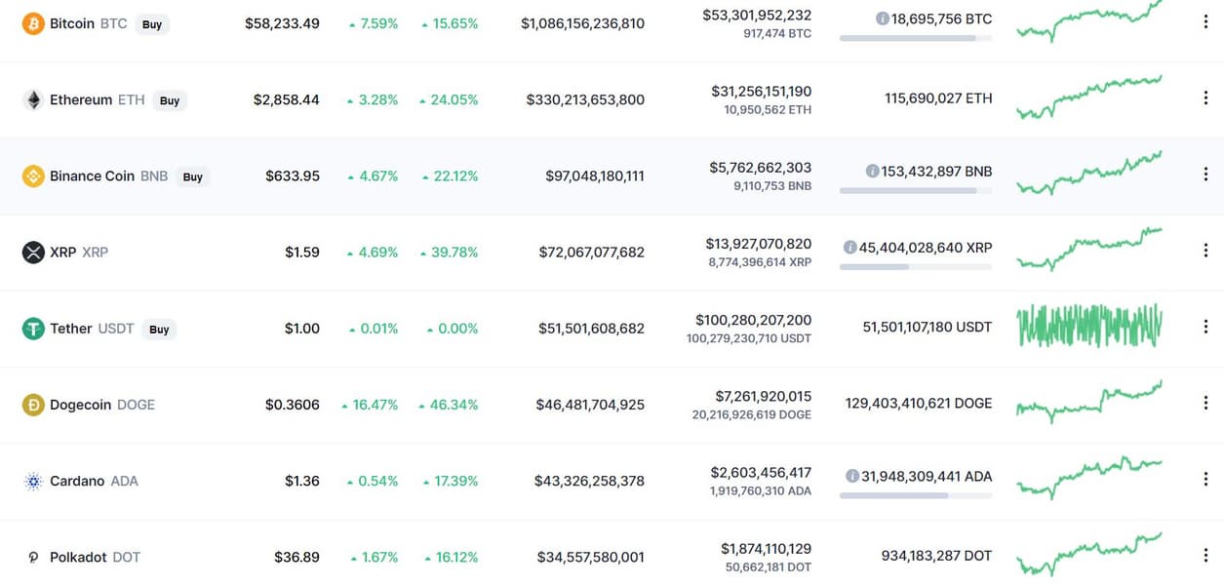Open the three-dot menu for Polkadot
The width and height of the screenshot is (1224, 585).
(x=1206, y=556)
